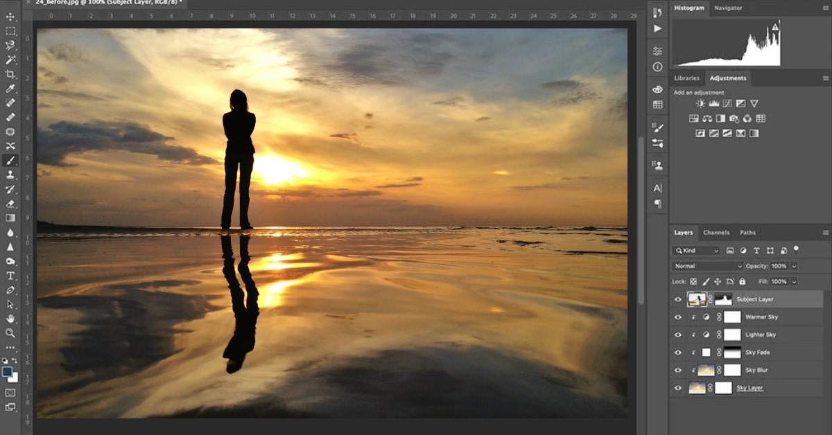The image size is (832, 435).
Task: Open the Layers panel options menu
Action: click(825, 233)
